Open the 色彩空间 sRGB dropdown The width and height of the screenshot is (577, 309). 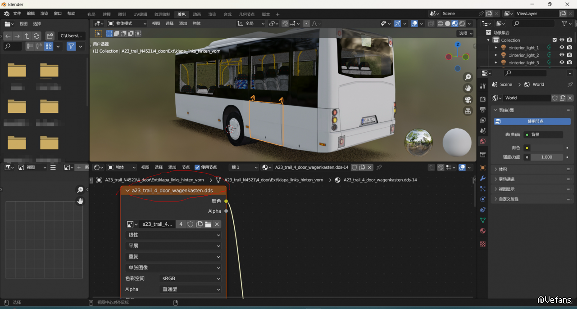191,278
